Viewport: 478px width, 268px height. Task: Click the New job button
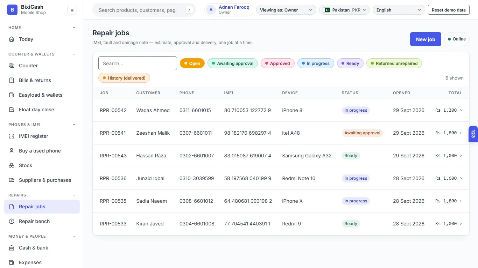(426, 39)
